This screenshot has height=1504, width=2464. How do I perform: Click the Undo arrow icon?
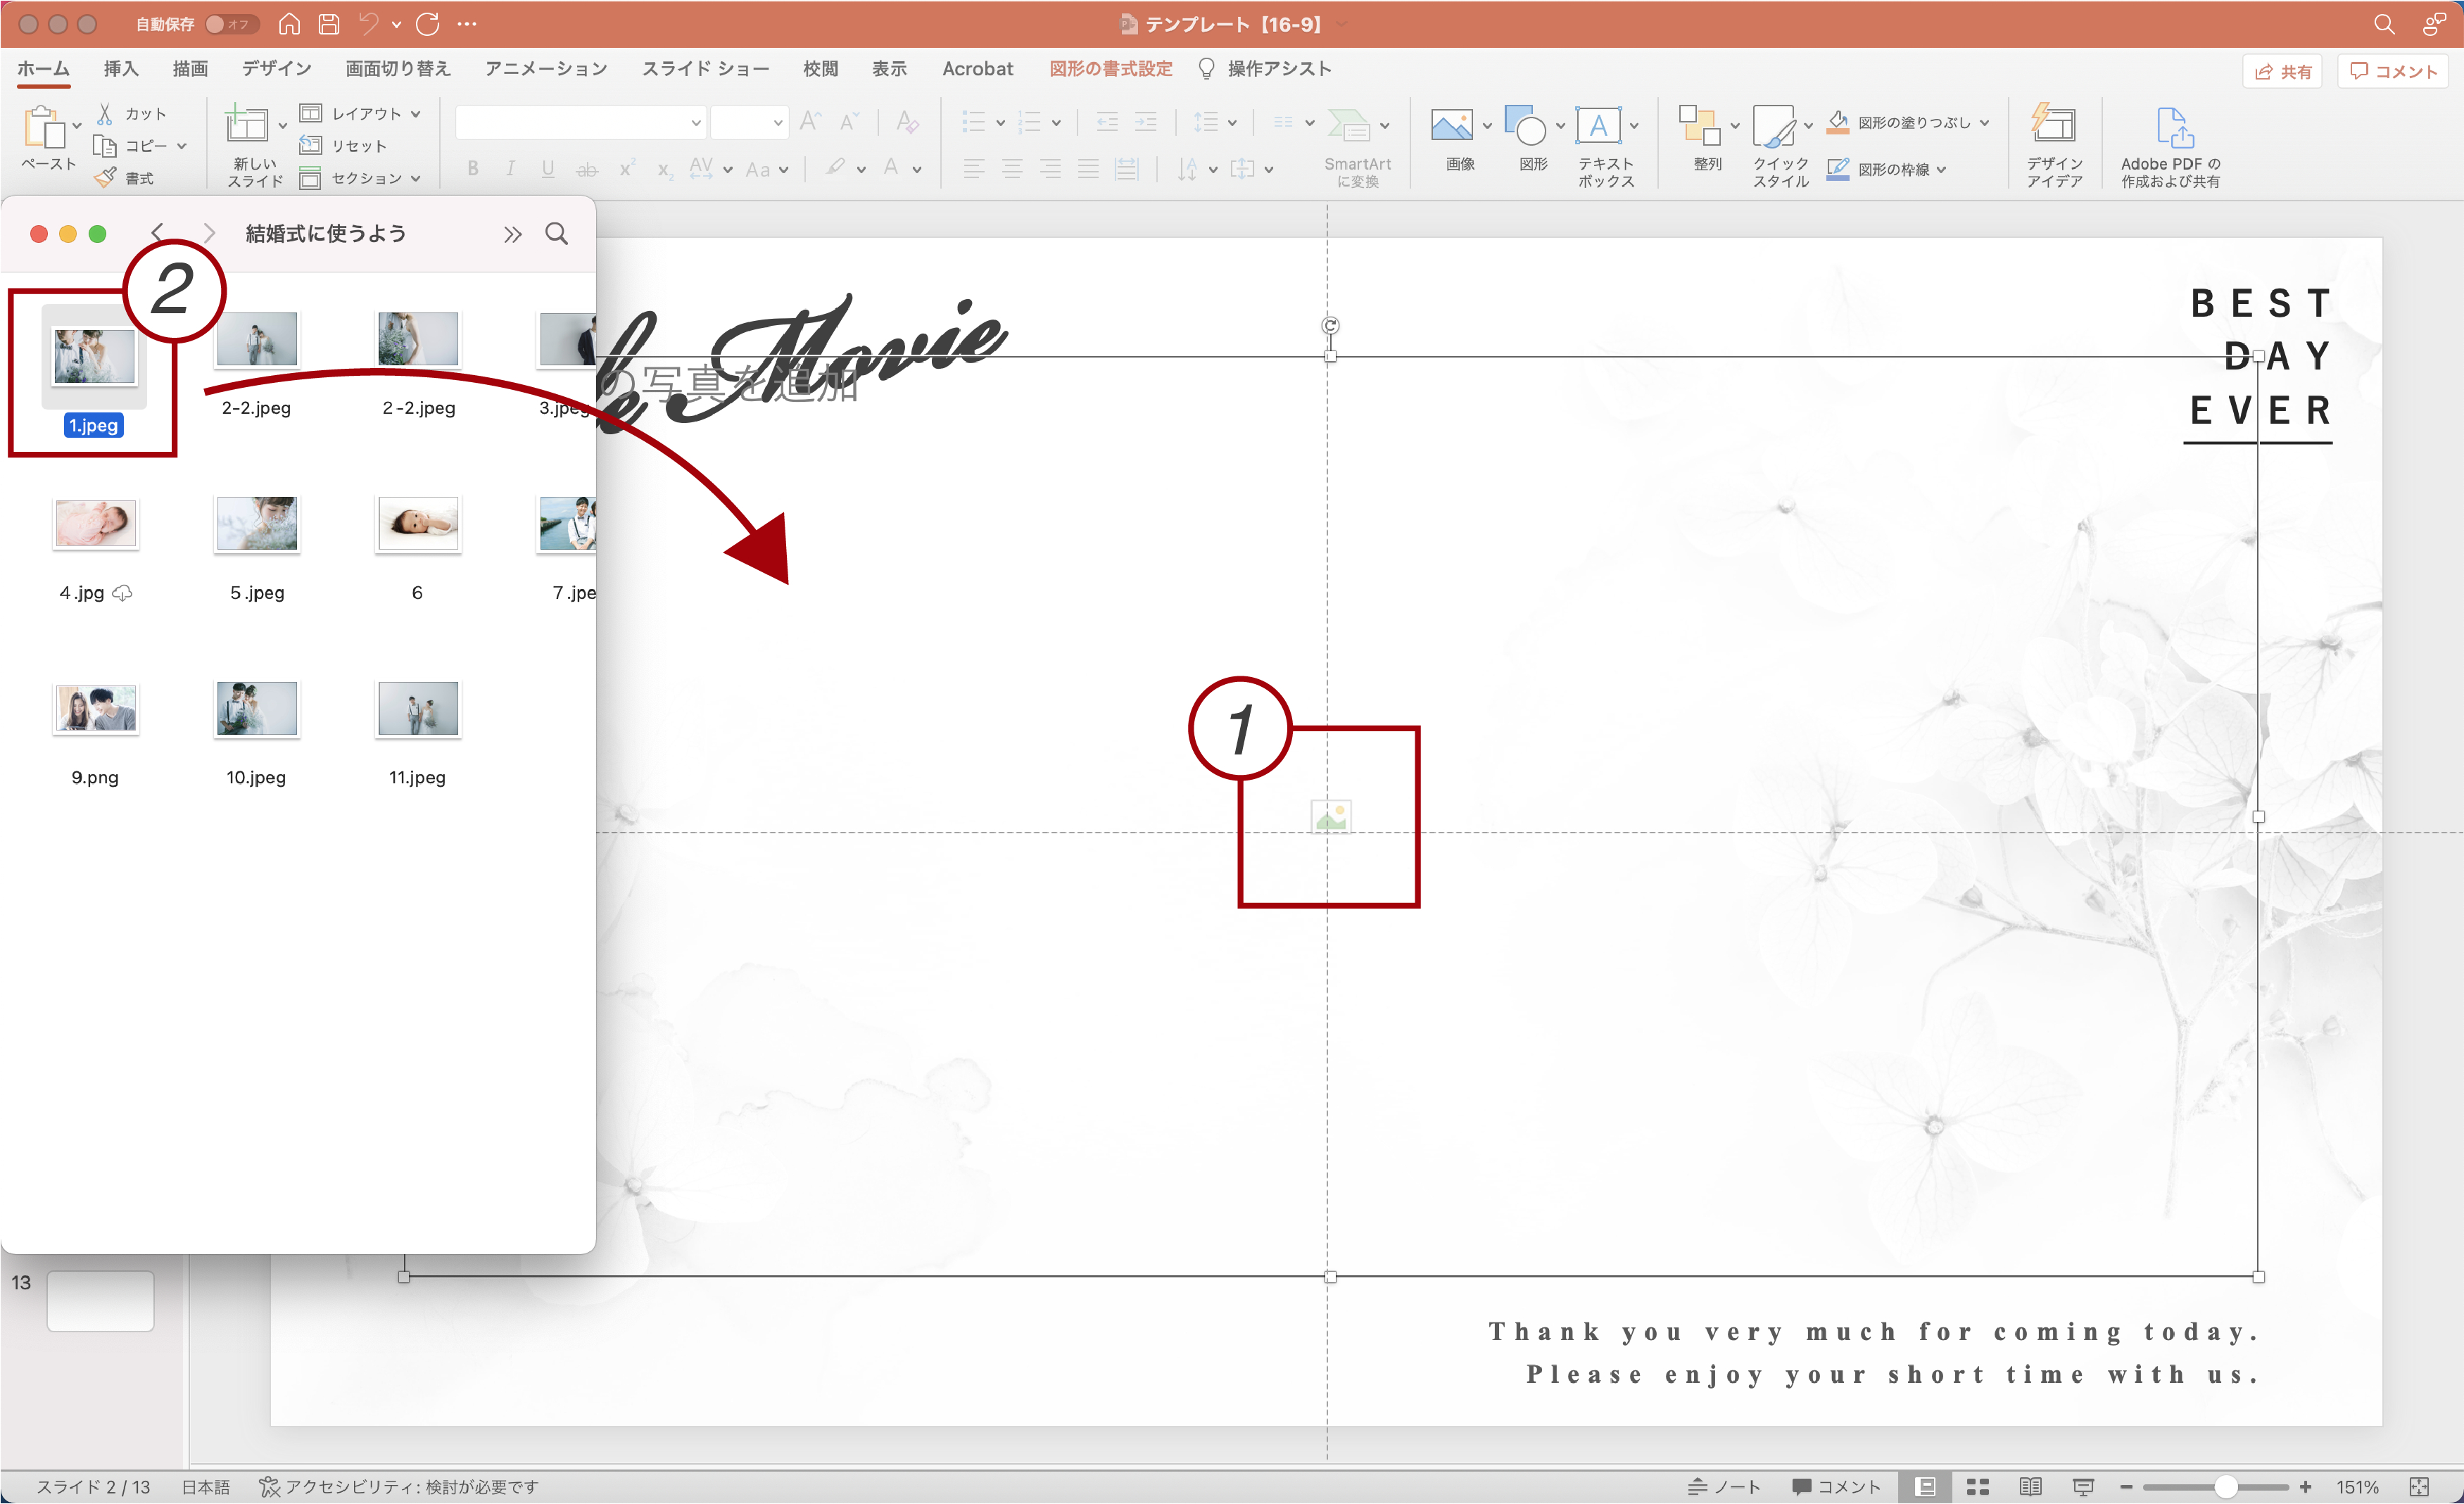pyautogui.click(x=369, y=24)
